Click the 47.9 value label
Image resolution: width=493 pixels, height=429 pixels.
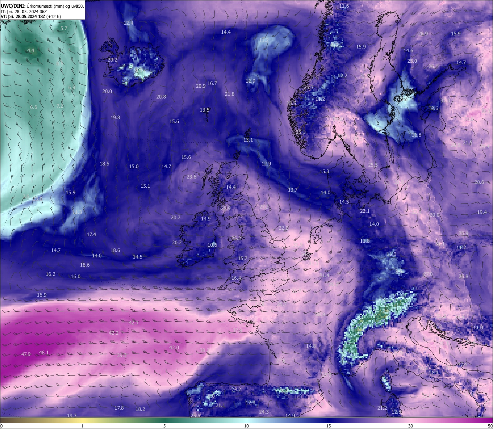pos(26,354)
